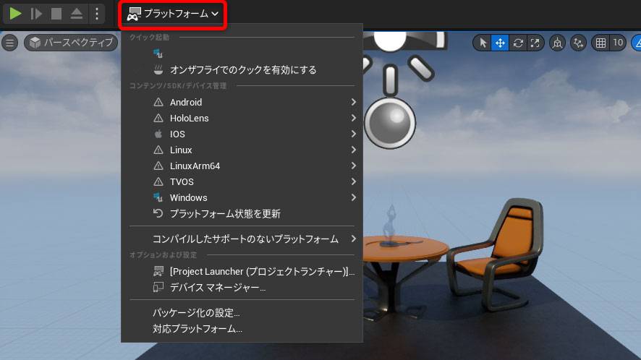Open play mode options three-dot menu
Viewport: 641px width, 360px height.
pyautogui.click(x=97, y=14)
